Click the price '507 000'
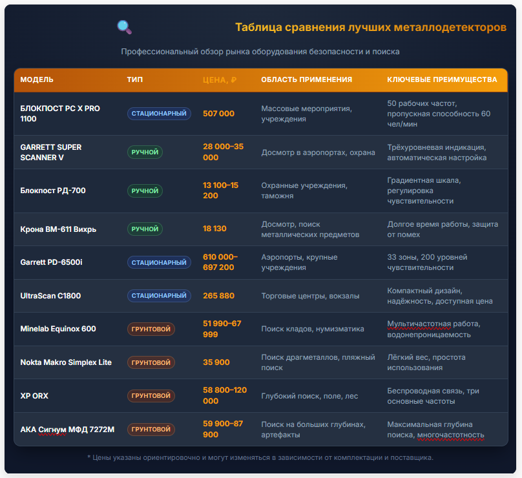 point(219,114)
